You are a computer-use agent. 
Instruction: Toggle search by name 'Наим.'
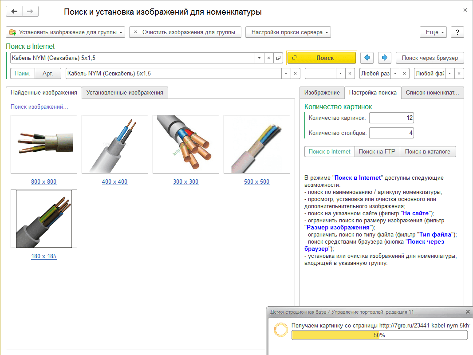23,73
